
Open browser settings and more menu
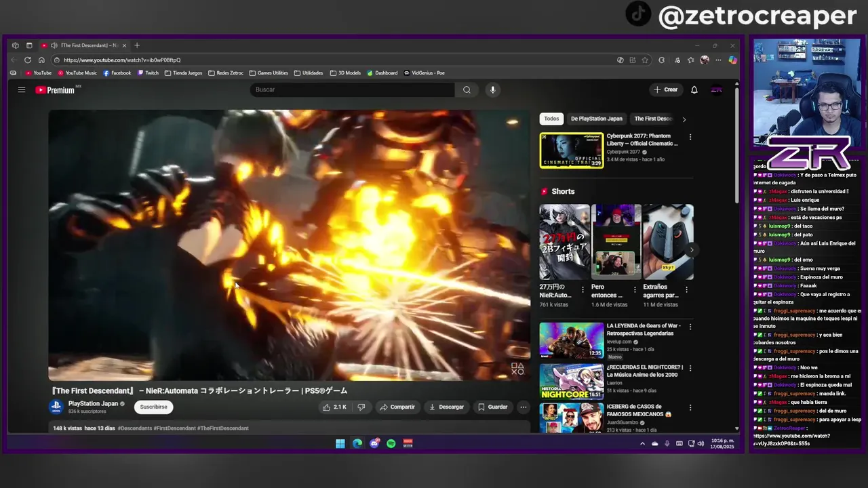pos(718,60)
